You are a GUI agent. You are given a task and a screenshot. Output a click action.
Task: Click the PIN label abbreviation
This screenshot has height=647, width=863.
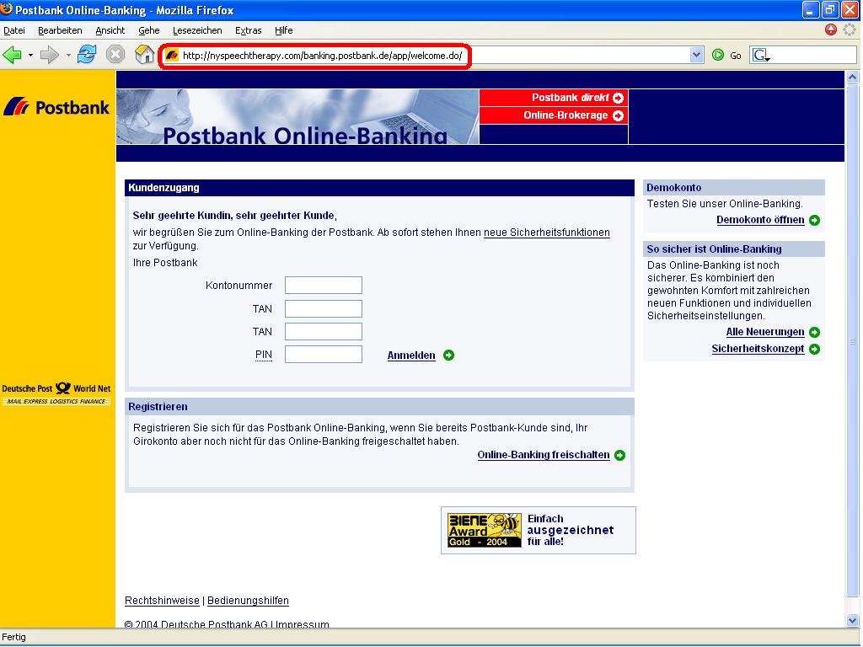tap(264, 355)
